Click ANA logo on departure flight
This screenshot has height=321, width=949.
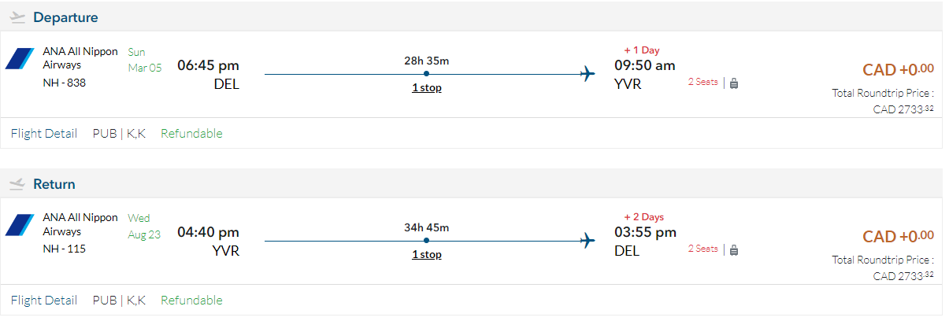[x=20, y=59]
